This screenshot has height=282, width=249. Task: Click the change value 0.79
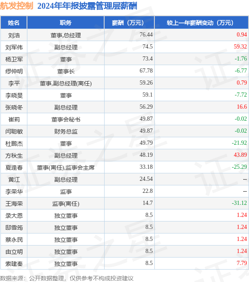click(x=242, y=83)
